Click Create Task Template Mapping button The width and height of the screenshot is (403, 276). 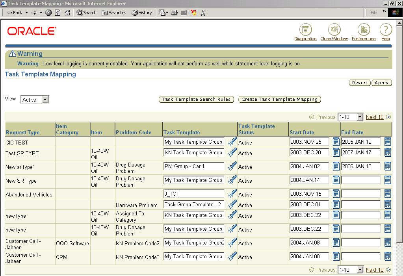tap(280, 99)
